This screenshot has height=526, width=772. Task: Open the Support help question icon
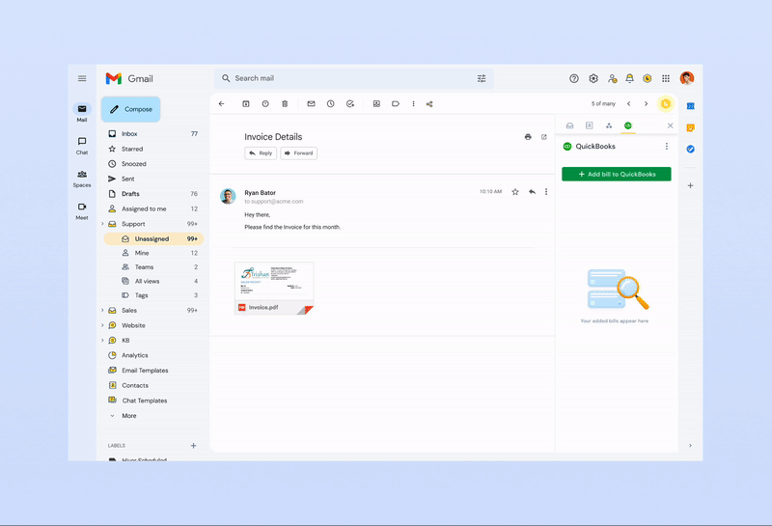pos(573,78)
